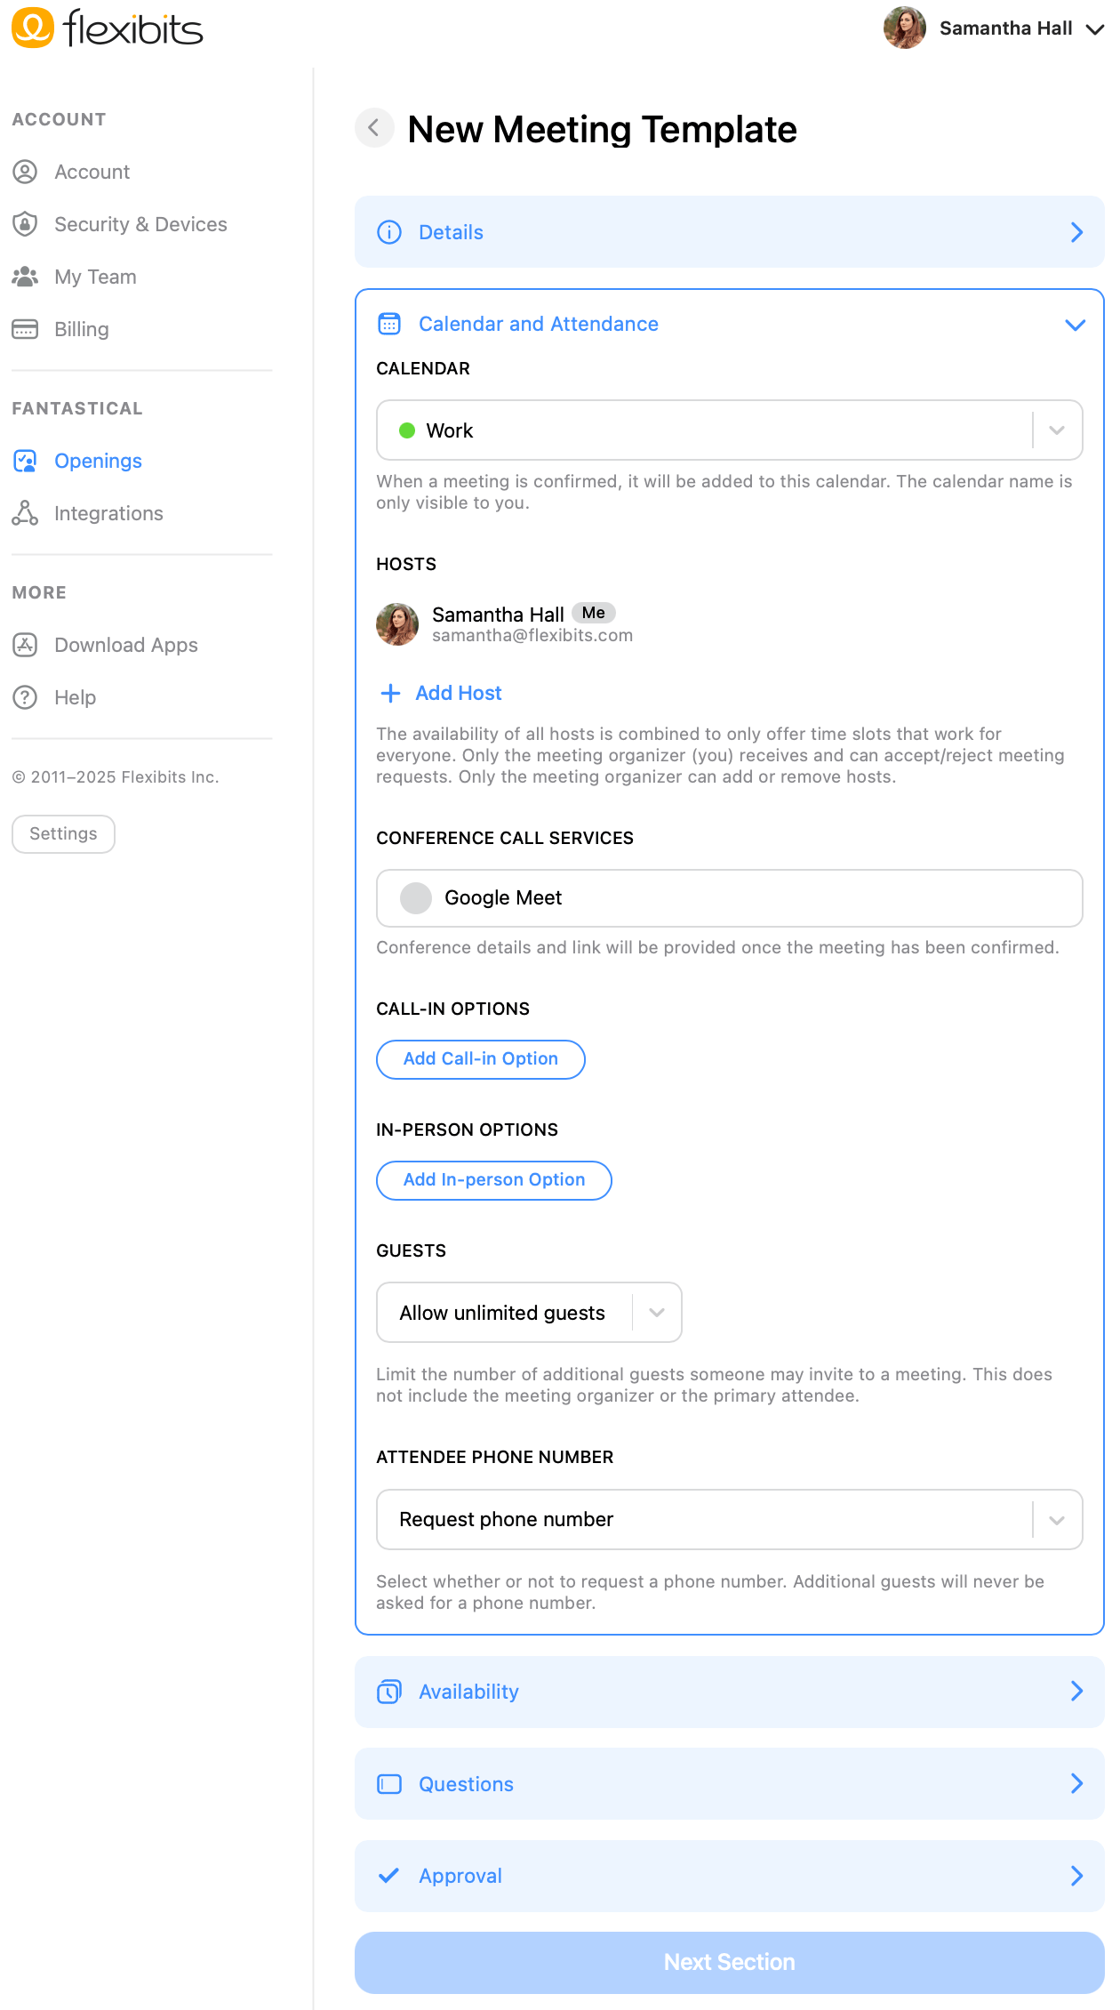Viewport: 1120px width, 2010px height.
Task: Click the Next Section button
Action: point(730,1963)
